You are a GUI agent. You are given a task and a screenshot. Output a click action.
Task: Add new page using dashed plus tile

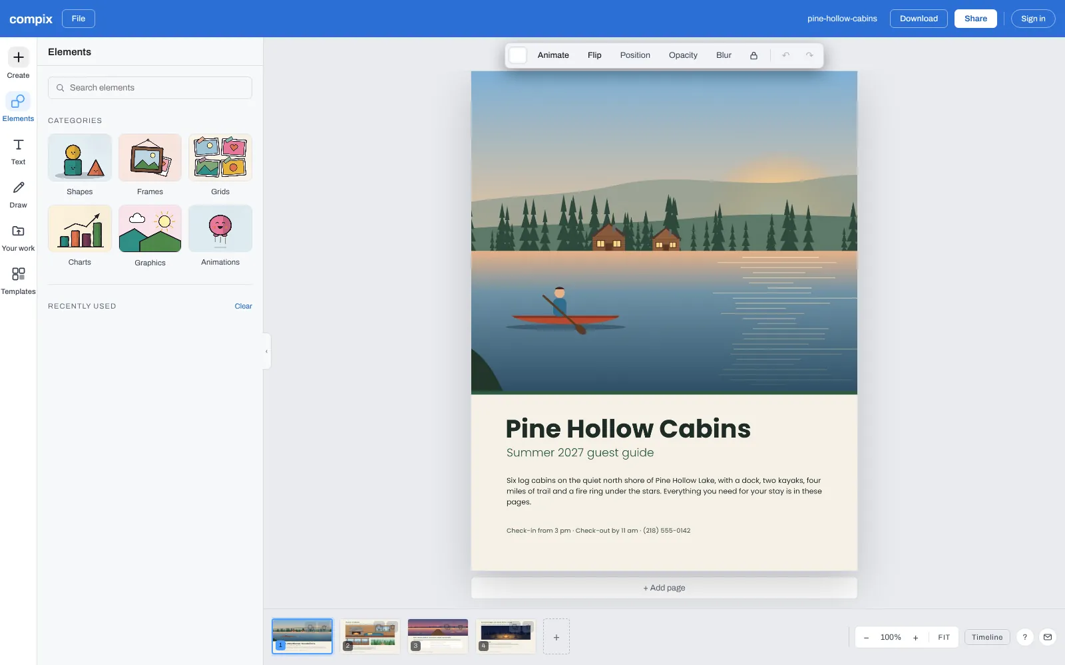tap(556, 636)
